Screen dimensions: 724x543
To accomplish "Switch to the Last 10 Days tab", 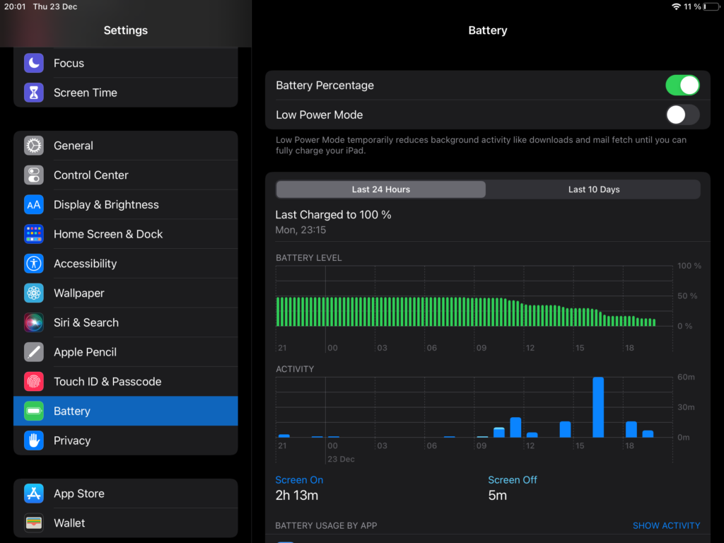I will 593,189.
